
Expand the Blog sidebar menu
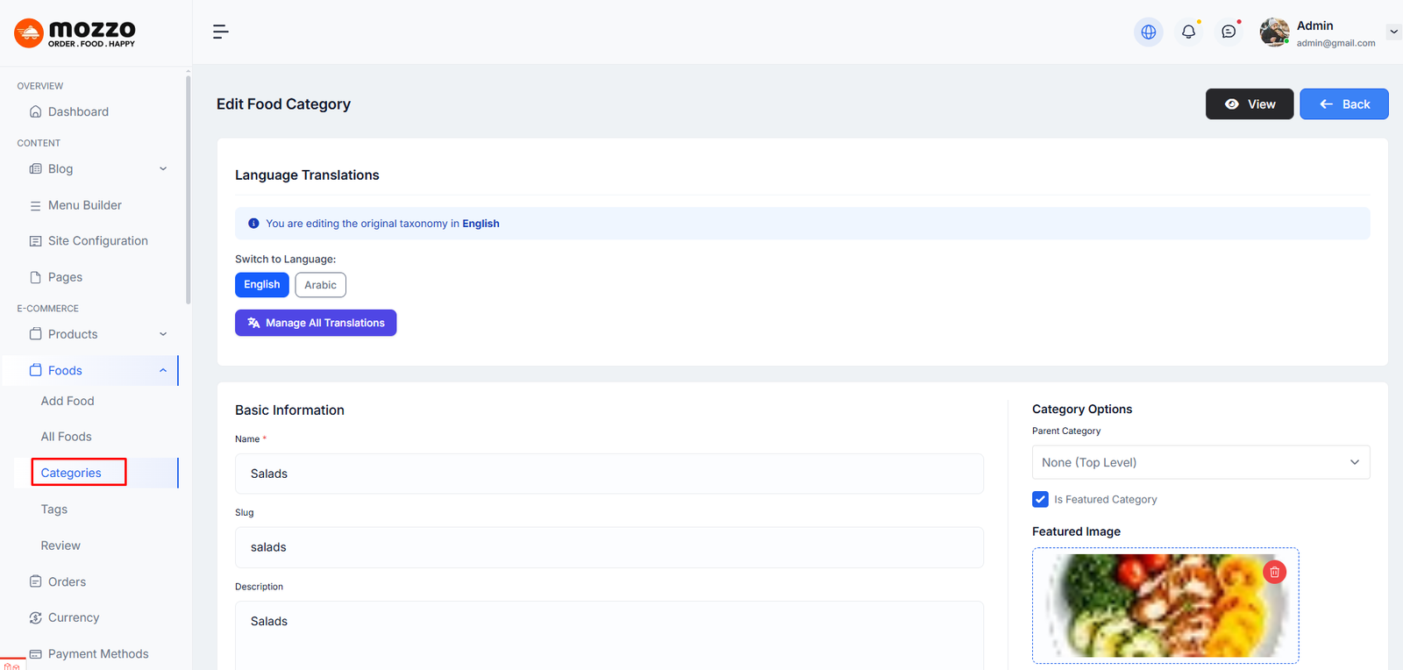click(x=96, y=168)
